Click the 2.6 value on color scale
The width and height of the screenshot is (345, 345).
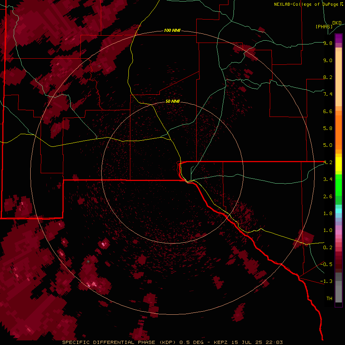click(328, 197)
